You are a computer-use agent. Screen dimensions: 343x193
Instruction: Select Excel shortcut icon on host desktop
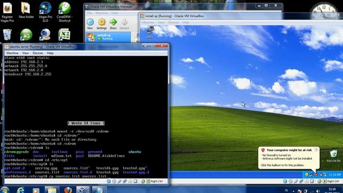(64, 35)
